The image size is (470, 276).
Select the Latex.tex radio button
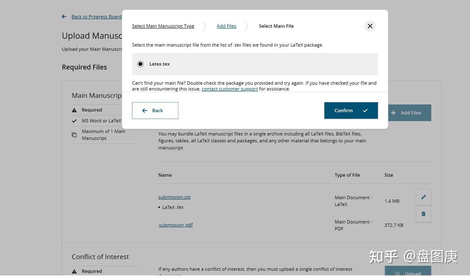[140, 64]
